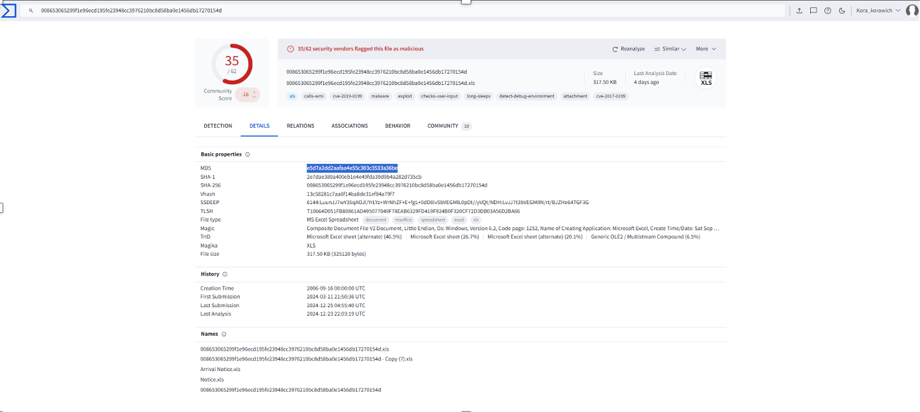Open the notifications chat bubble icon

point(813,11)
